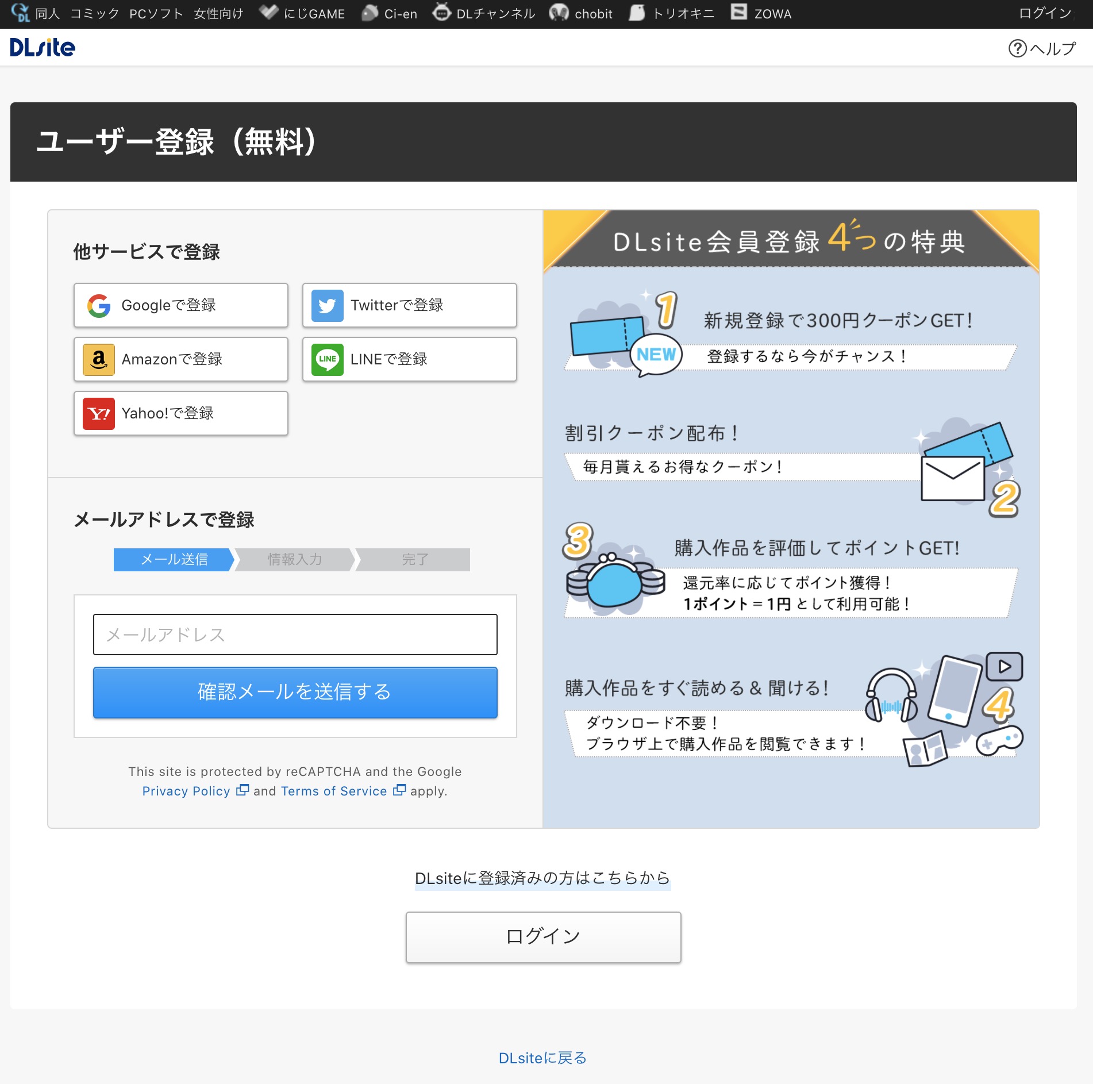Open the コミック section

[94, 14]
